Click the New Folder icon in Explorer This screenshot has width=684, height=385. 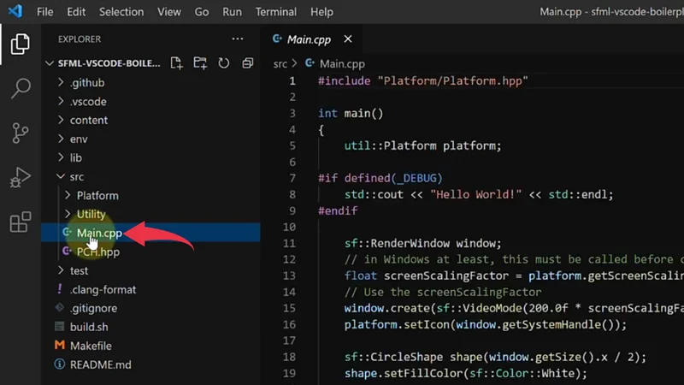click(200, 63)
